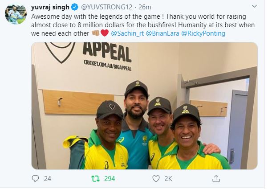Go to the @RickyPonting mention
The width and height of the screenshot is (268, 189).
tap(203, 33)
